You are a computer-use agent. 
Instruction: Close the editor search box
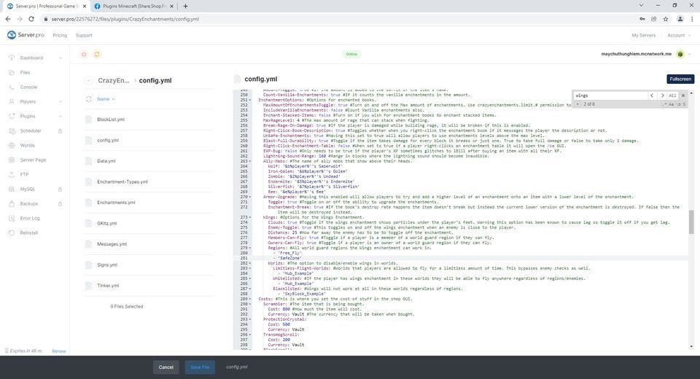[x=683, y=95]
